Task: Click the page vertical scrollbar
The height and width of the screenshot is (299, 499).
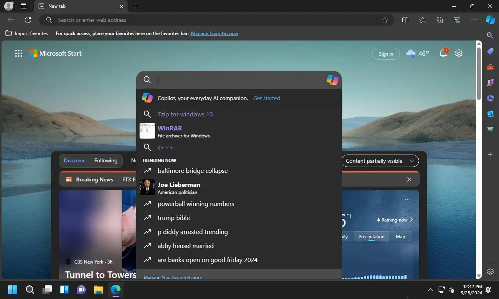Action: 479,74
